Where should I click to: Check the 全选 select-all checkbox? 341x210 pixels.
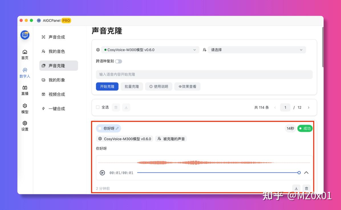98,107
